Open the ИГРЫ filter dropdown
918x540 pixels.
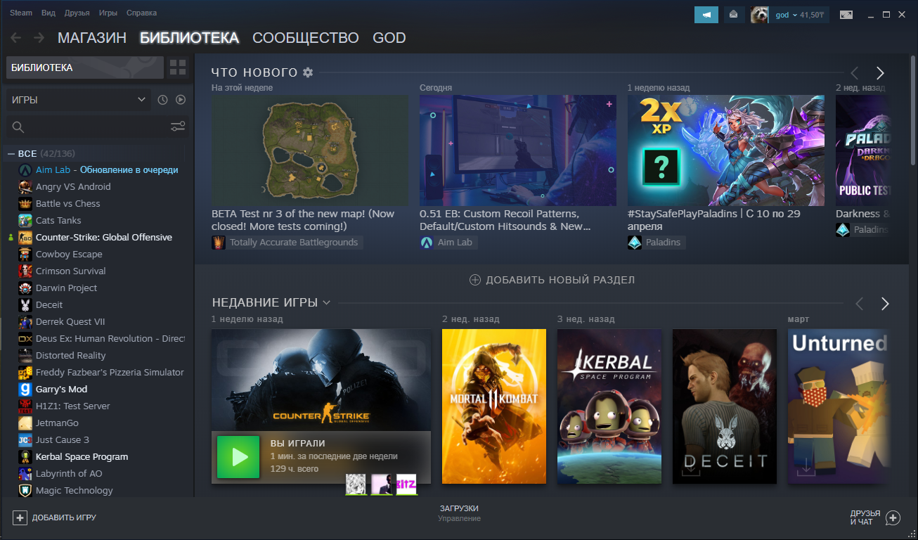coord(79,100)
